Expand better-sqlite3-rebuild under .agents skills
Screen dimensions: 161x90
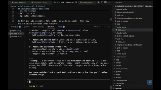tap(133, 12)
